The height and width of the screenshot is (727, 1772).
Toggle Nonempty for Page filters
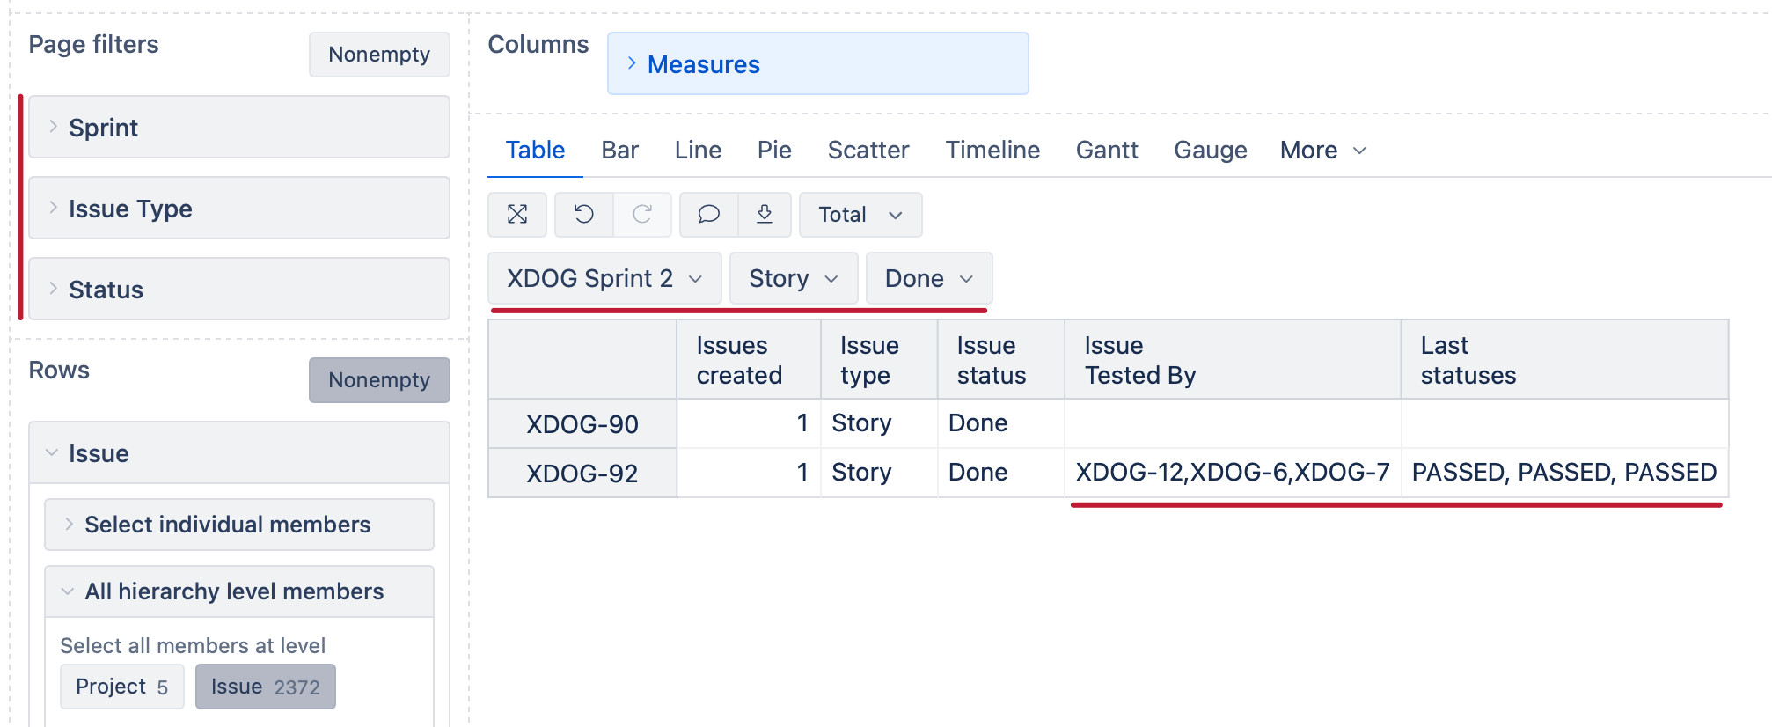tap(379, 55)
